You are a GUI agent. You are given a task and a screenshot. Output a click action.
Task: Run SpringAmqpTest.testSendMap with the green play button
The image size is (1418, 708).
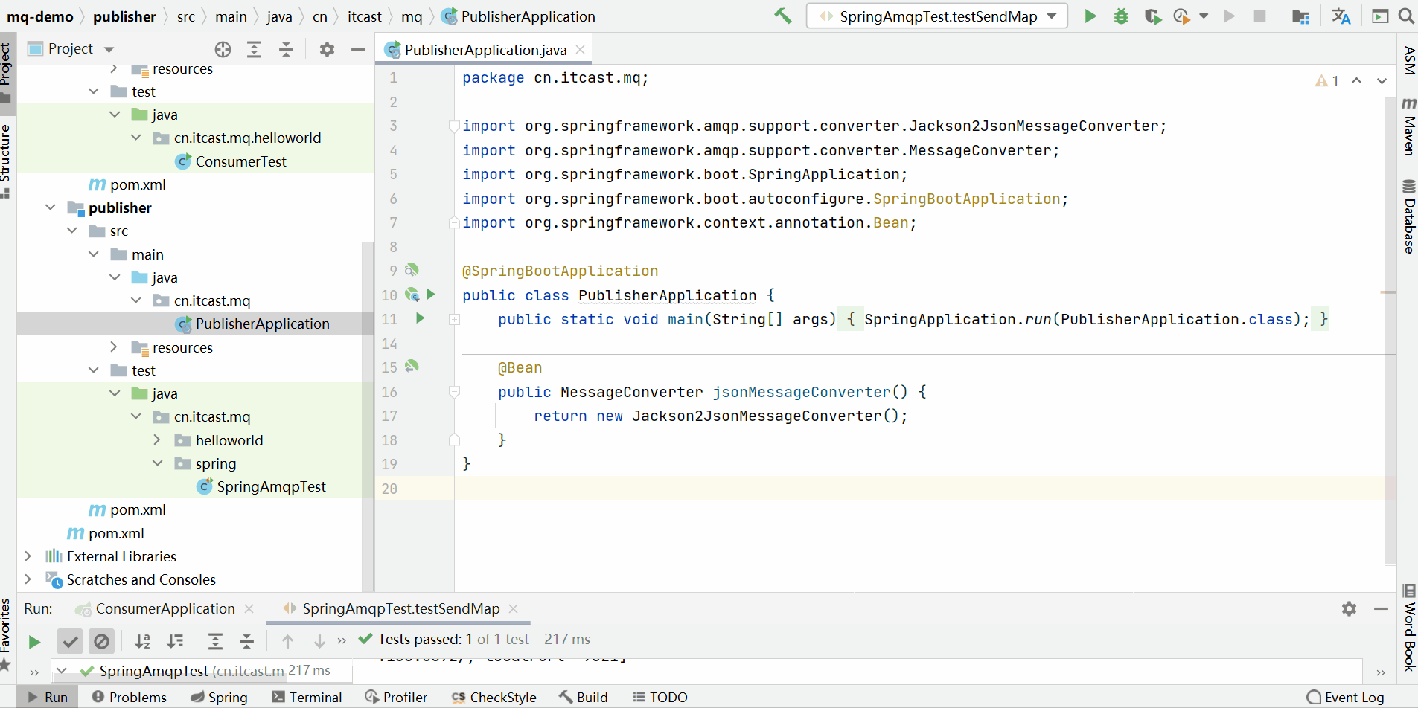1090,16
